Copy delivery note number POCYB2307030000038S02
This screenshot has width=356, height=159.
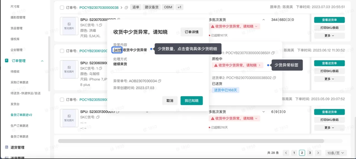coord(274,78)
